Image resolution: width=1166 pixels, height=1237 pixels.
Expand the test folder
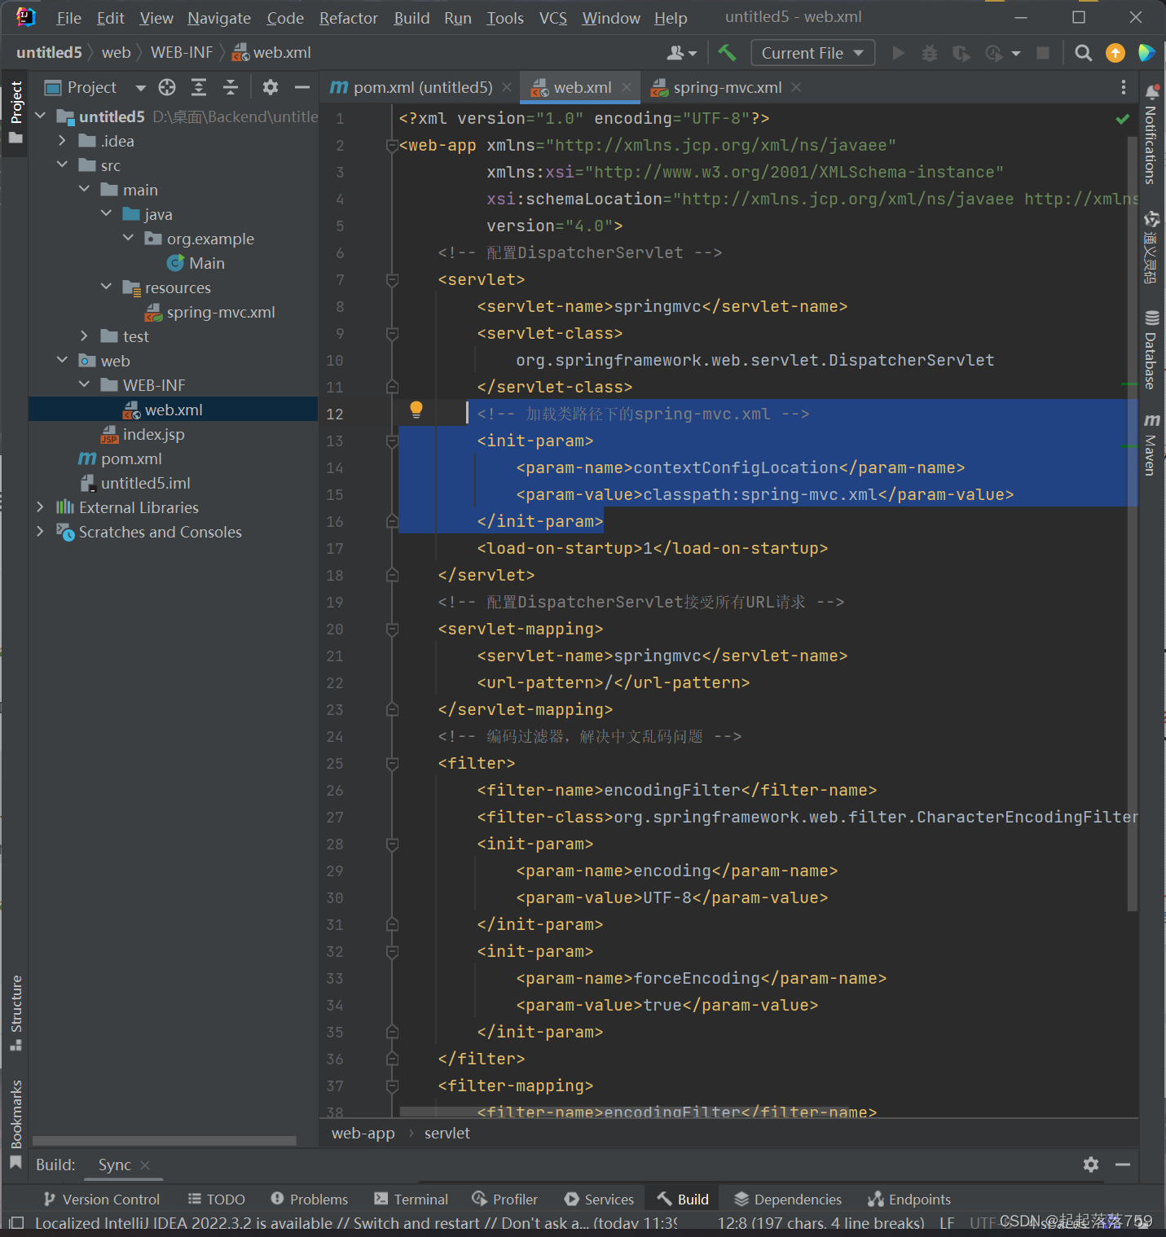[x=84, y=336]
